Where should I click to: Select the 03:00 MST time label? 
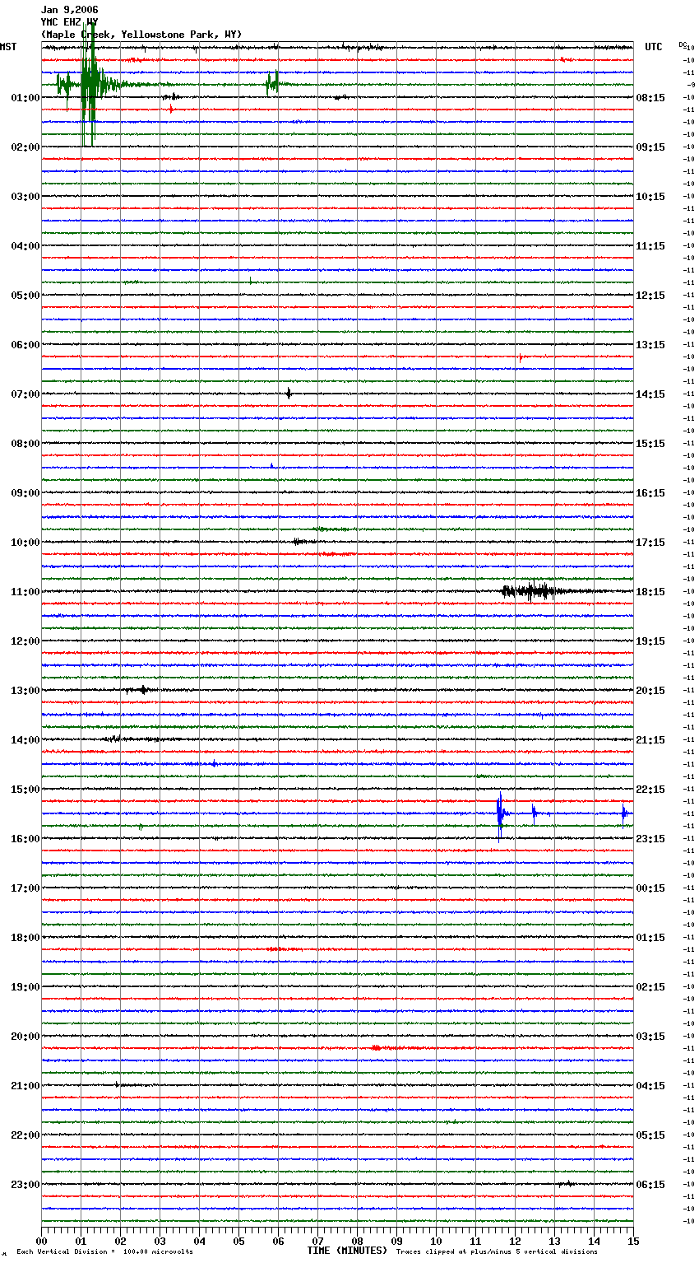click(25, 197)
